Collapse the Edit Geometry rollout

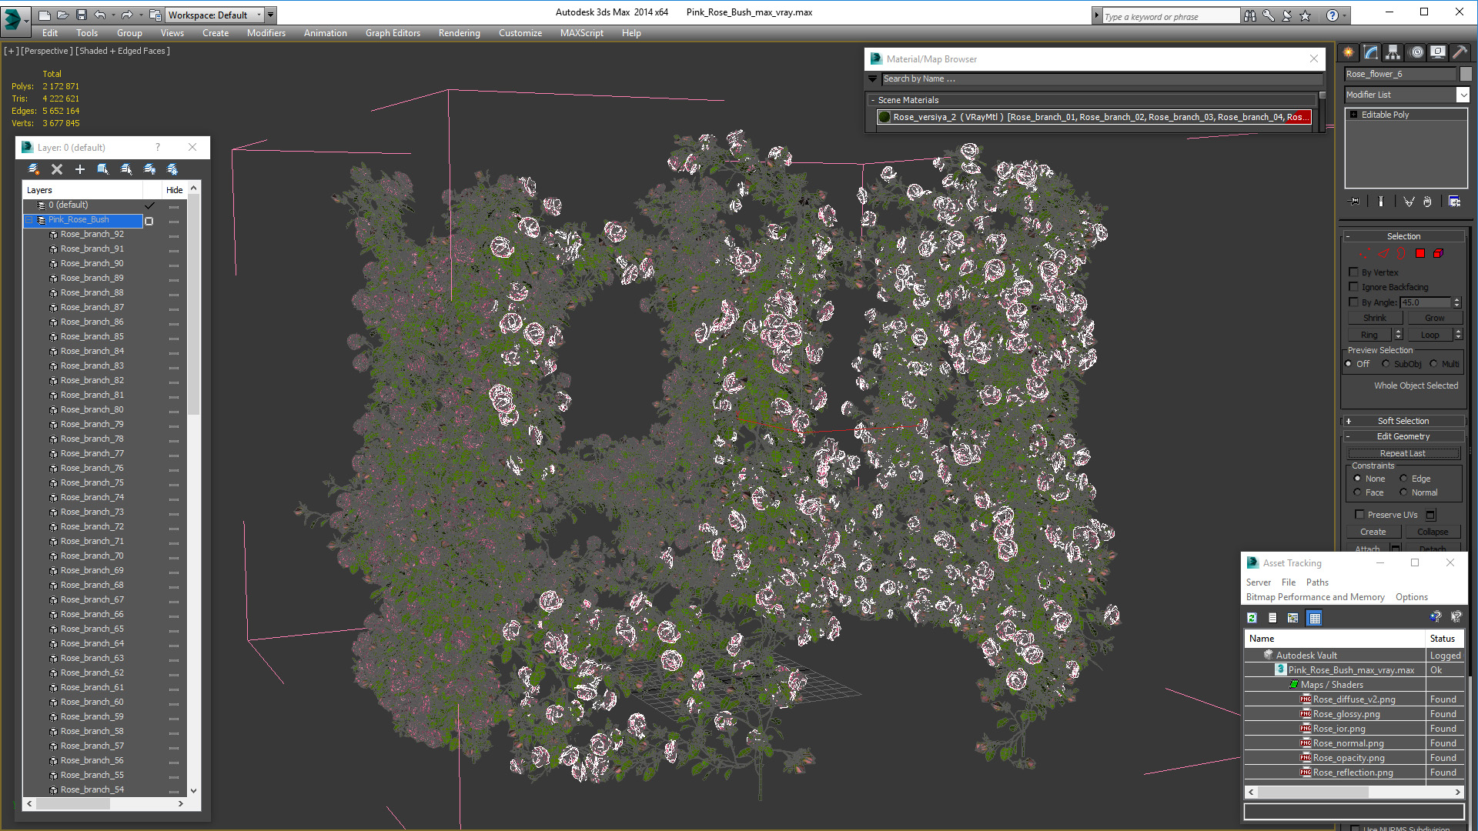[1404, 436]
